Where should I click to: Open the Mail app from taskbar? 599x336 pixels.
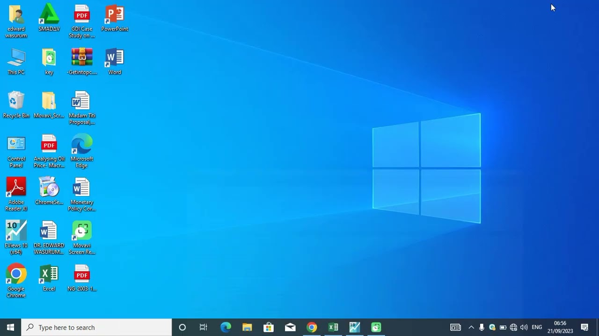[x=290, y=328]
